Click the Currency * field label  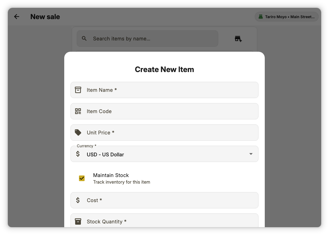click(x=86, y=146)
